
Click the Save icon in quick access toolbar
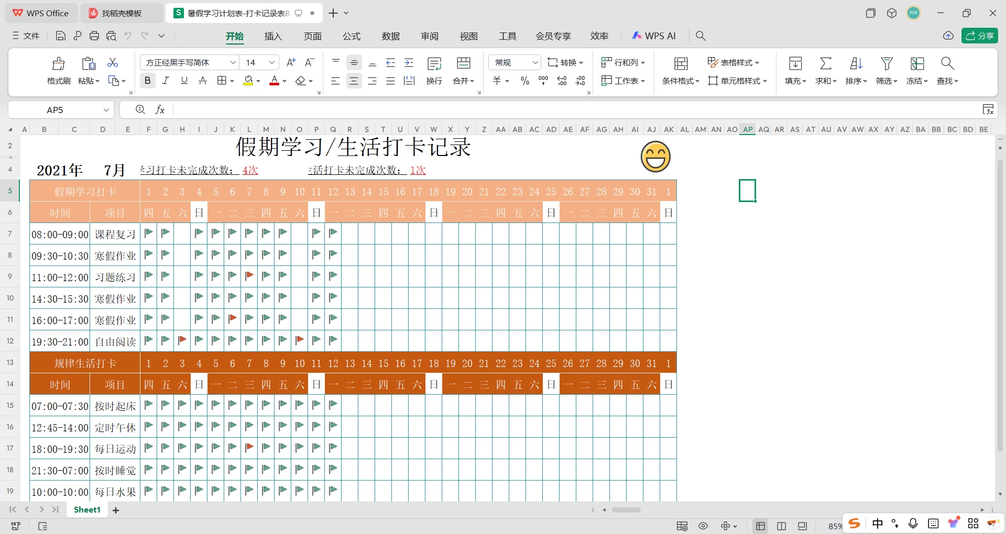click(60, 36)
